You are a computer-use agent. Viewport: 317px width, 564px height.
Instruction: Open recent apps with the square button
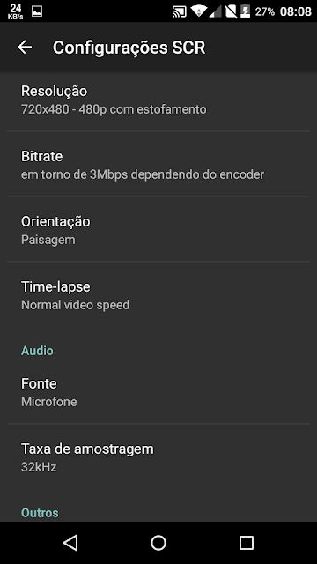click(x=247, y=543)
